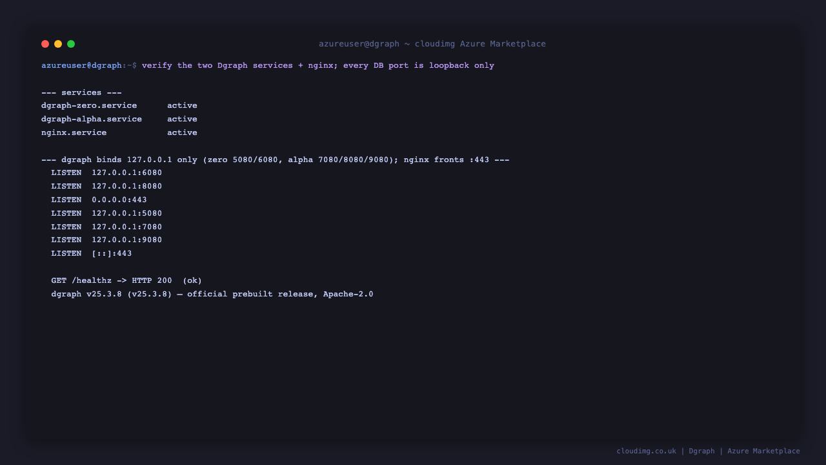This screenshot has width=826, height=465.
Task: Select the LISTEN 127.0.0.1:6080 line
Action: 106,173
